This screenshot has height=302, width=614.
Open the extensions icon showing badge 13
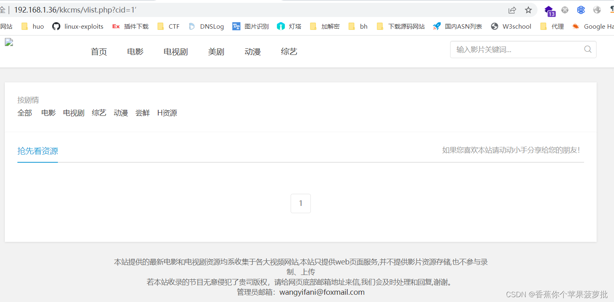click(x=549, y=10)
